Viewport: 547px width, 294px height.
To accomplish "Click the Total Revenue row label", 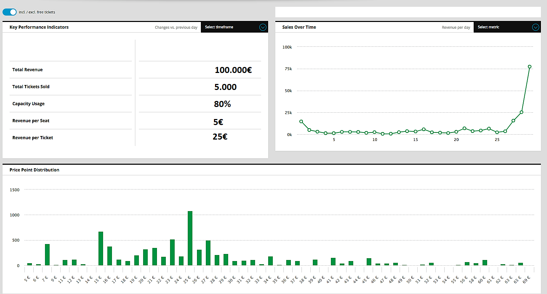I will point(27,70).
